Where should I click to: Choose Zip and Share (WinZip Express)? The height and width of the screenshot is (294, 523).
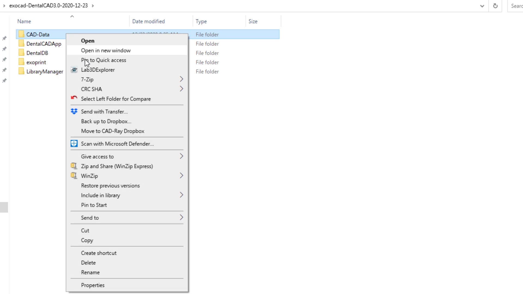coord(127,166)
